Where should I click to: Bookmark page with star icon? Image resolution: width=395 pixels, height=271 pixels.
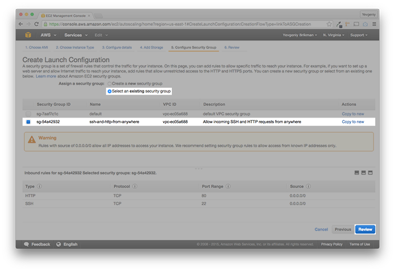pyautogui.click(x=329, y=24)
